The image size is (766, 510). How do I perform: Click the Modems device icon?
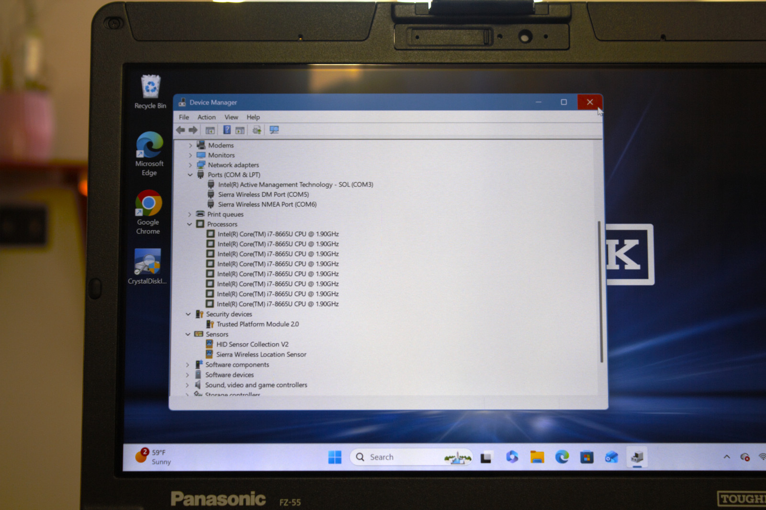(x=201, y=145)
